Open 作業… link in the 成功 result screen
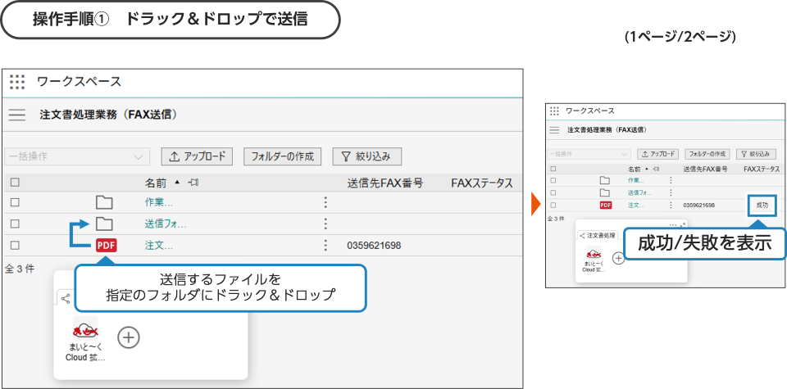The height and width of the screenshot is (389, 787). [636, 180]
